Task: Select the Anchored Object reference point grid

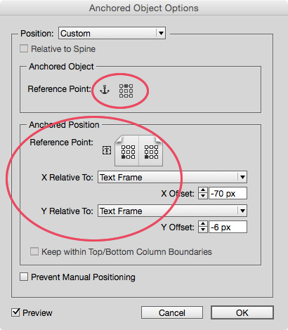Action: point(126,91)
